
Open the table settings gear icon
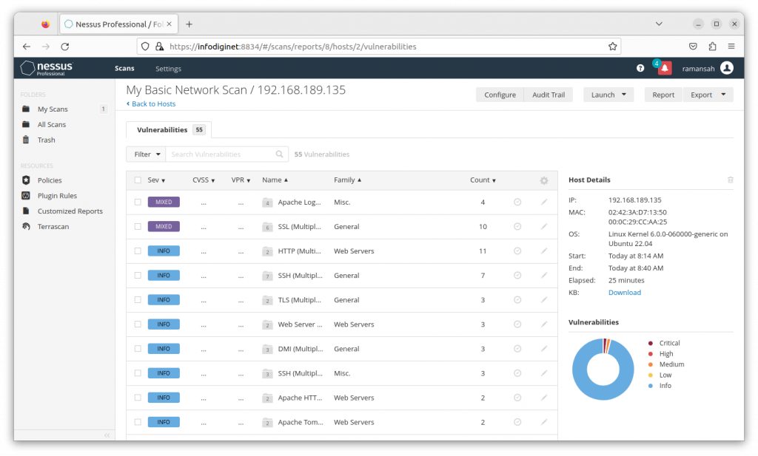[x=544, y=180]
